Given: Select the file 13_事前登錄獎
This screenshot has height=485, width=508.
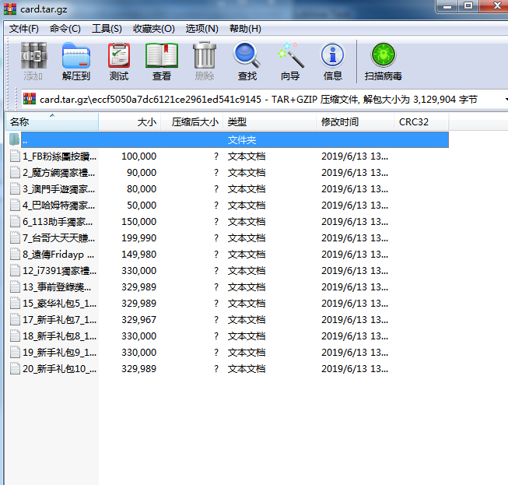Looking at the screenshot, I should point(57,287).
